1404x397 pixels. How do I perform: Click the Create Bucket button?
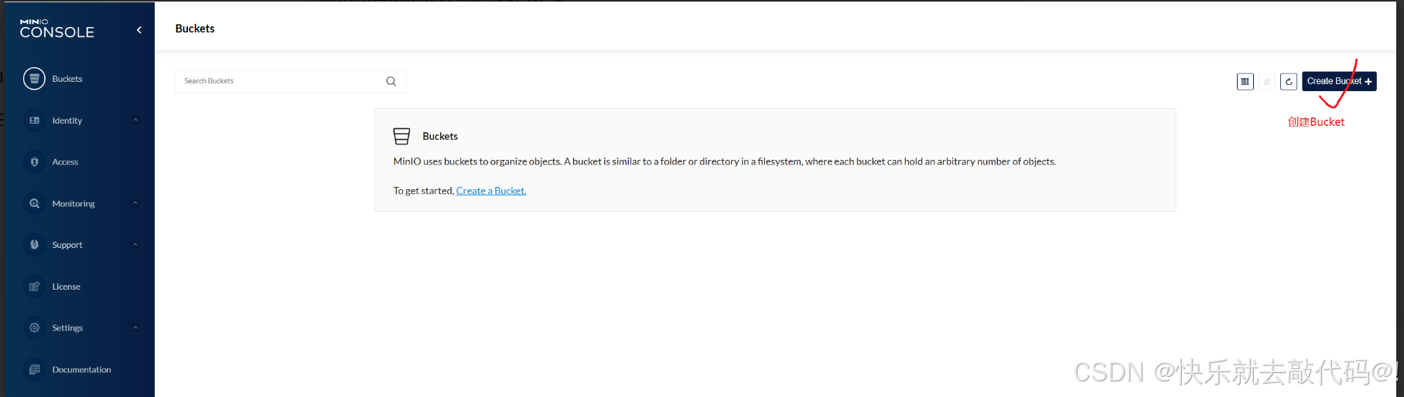pos(1338,81)
